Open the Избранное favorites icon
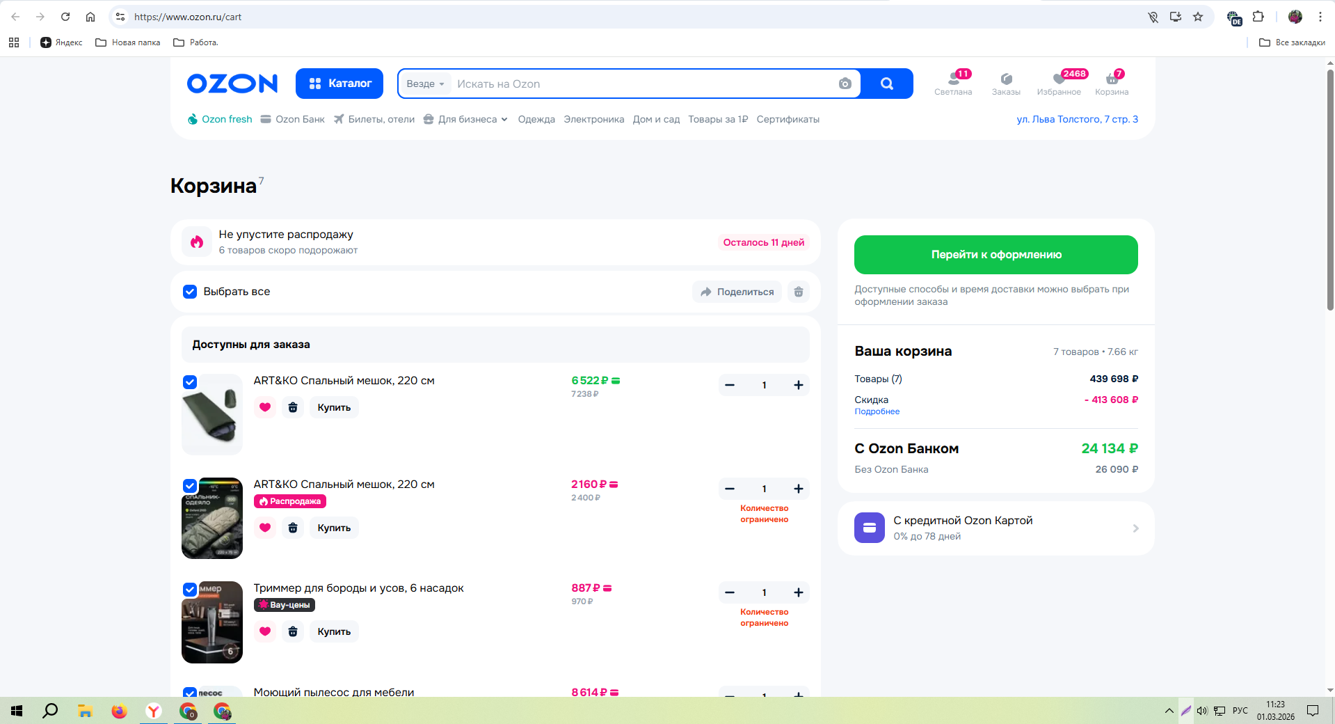This screenshot has width=1335, height=724. (1059, 84)
